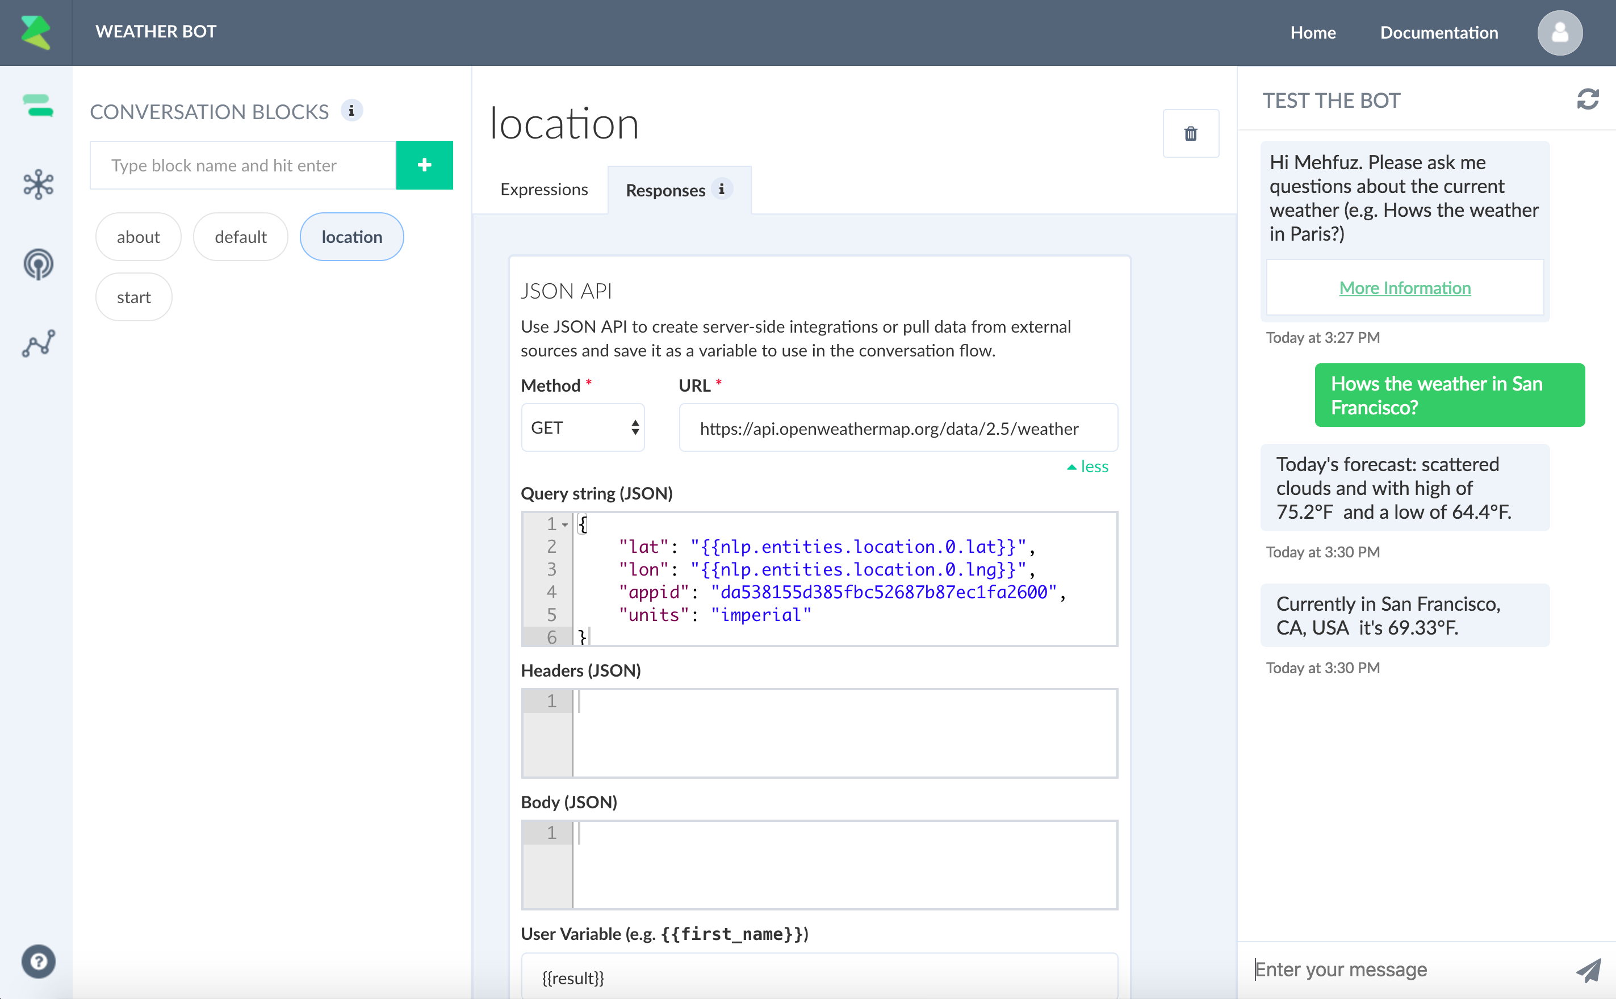This screenshot has width=1616, height=999.
Task: Click the URL input field
Action: [x=898, y=428]
